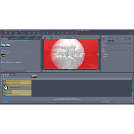Open the Suchen magnifier tool
Viewport: 134px width, 134px height.
pos(58,33)
